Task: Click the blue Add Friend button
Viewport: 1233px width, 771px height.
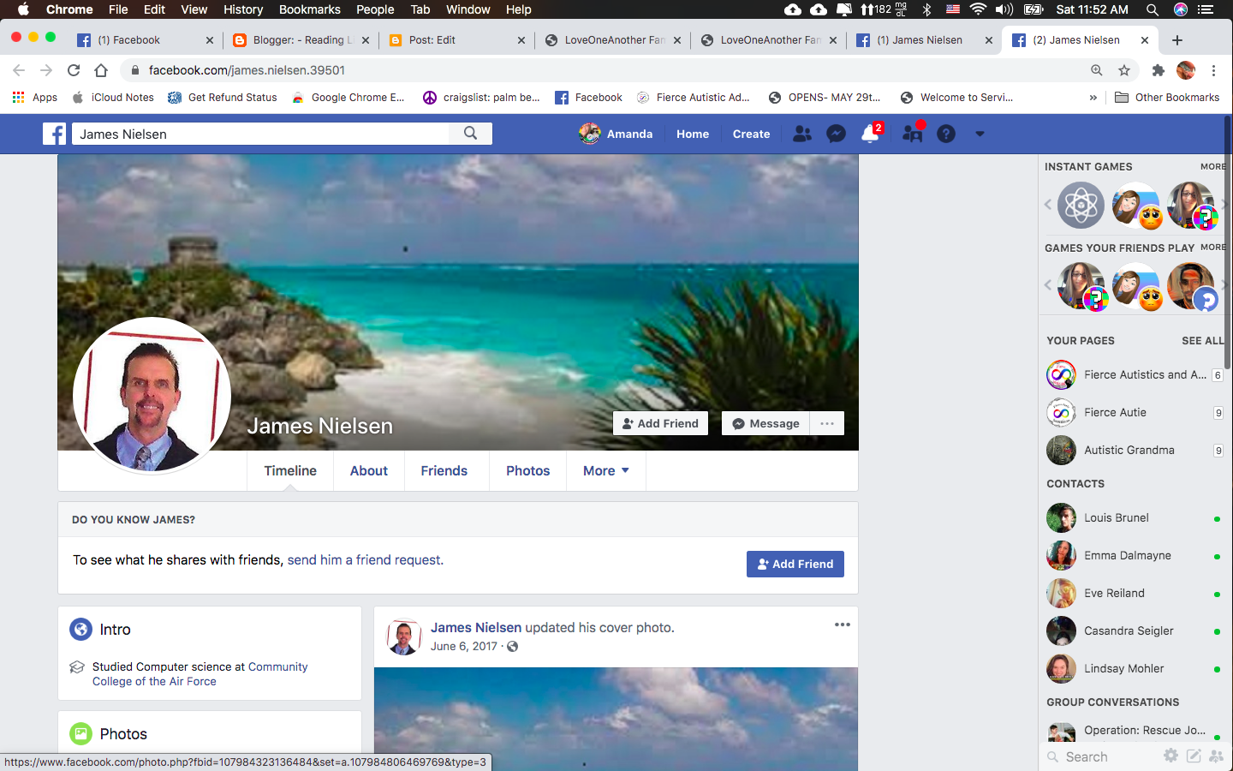Action: pyautogui.click(x=795, y=564)
